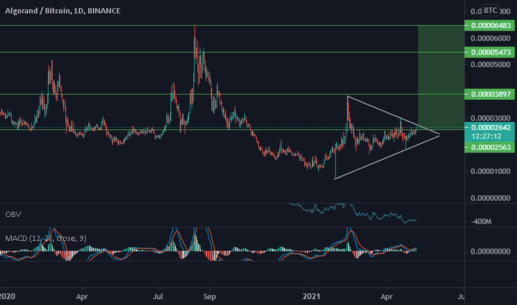
Task: Select the 0.00002563 price level label
Action: [490, 147]
